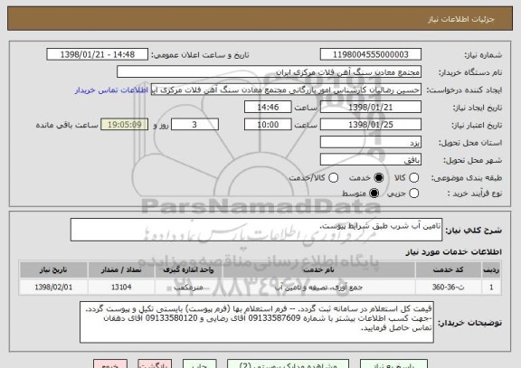Click quantity cell 13104
This screenshot has width=521, height=368.
121,287
